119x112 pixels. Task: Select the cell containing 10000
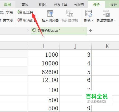coord(43,63)
